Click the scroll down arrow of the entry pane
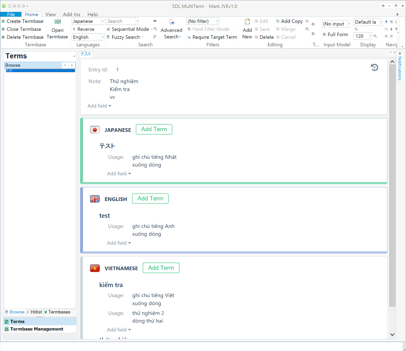Viewport: 406px width, 351px height. (392, 334)
